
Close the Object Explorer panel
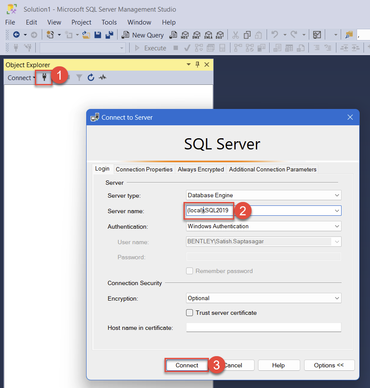point(207,65)
